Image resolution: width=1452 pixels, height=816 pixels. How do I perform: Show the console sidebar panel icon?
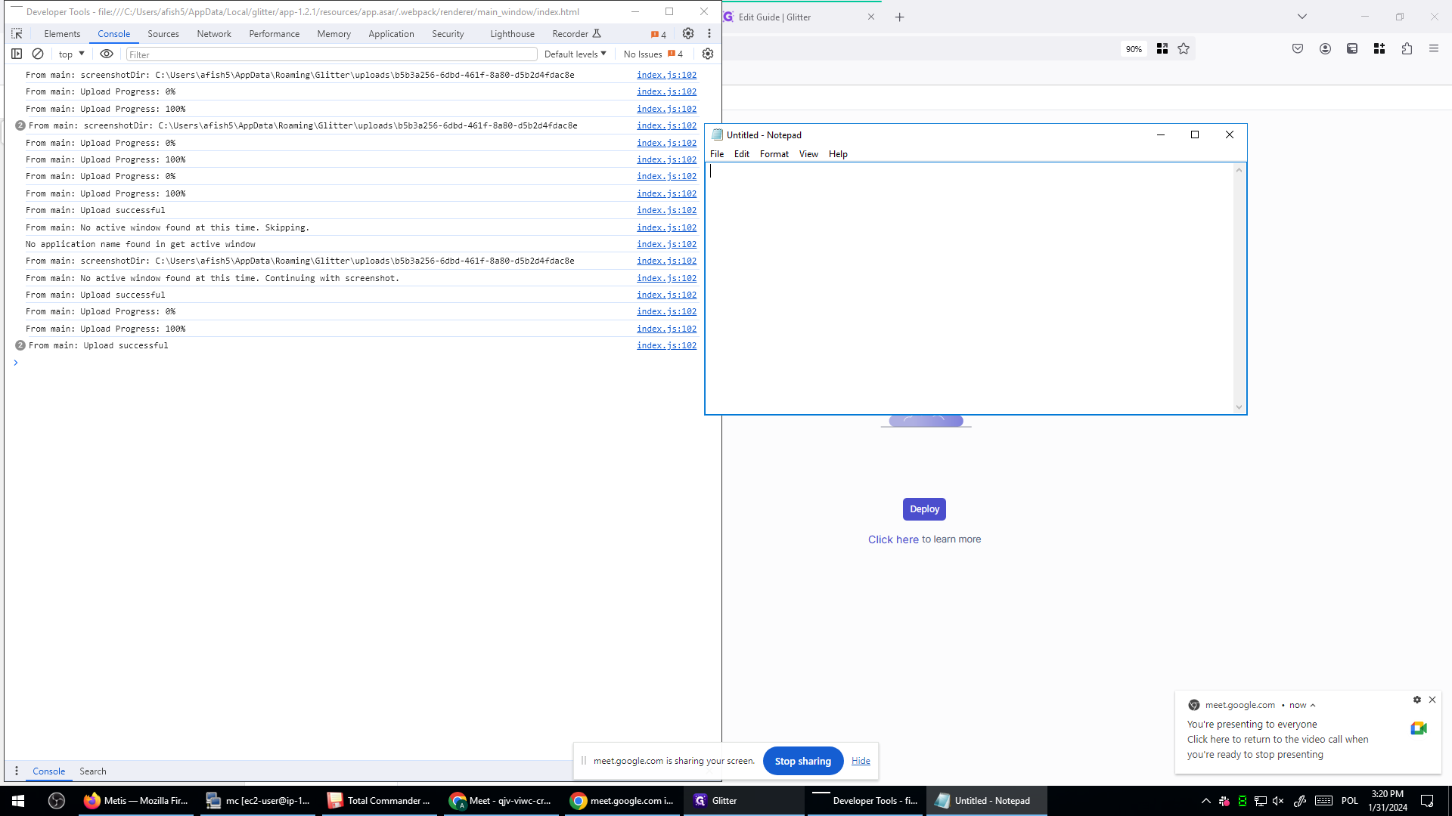pyautogui.click(x=17, y=54)
